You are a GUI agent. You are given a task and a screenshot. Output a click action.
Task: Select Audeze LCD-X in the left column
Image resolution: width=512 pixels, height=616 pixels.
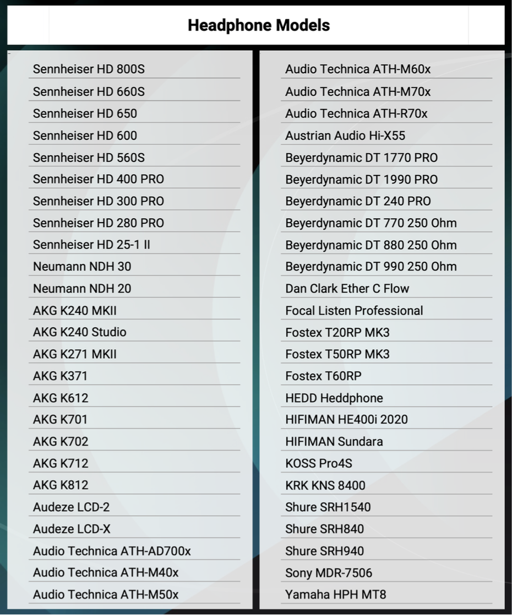[x=72, y=529]
